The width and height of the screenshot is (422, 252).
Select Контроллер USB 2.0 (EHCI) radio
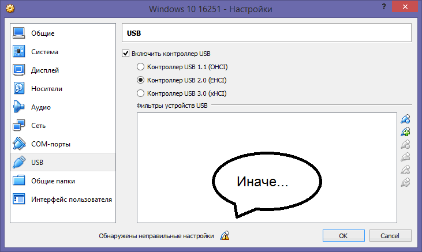click(140, 80)
